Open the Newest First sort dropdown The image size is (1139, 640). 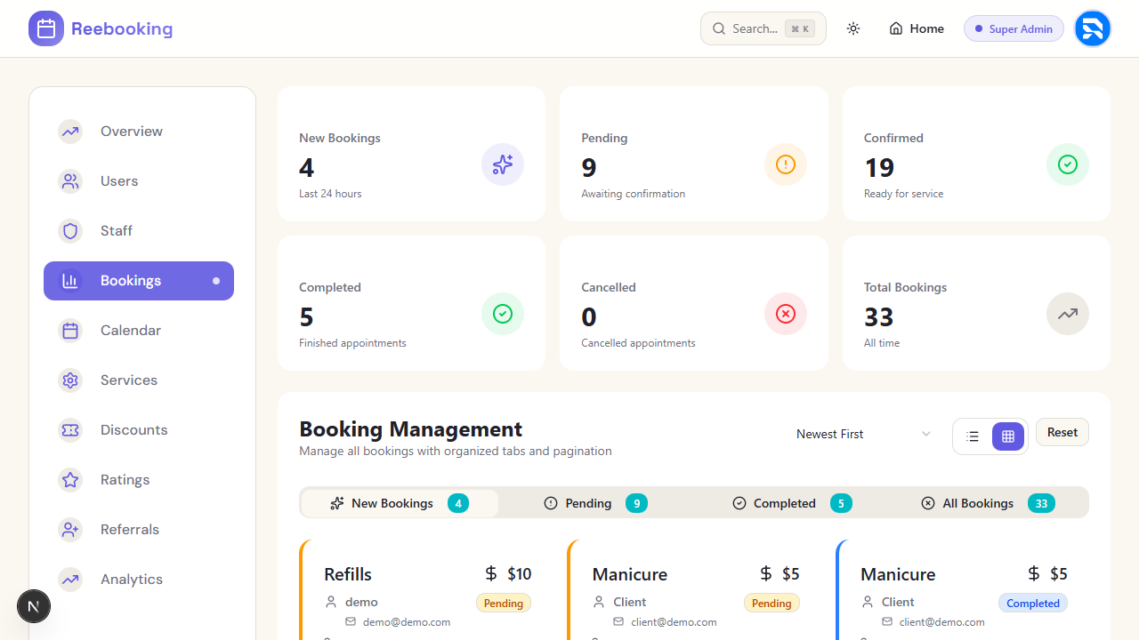pos(863,434)
